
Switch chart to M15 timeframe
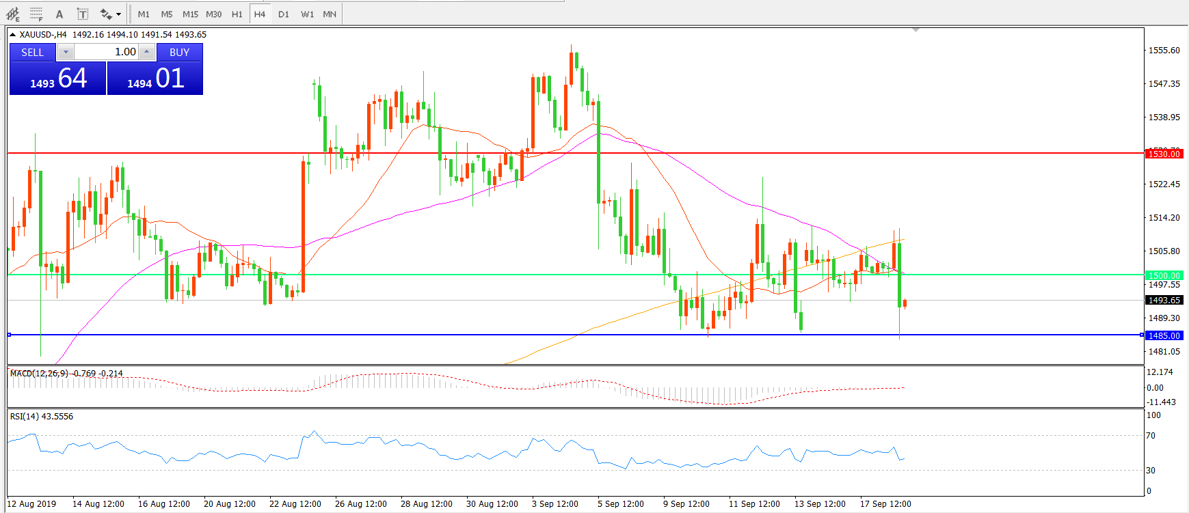click(x=190, y=14)
